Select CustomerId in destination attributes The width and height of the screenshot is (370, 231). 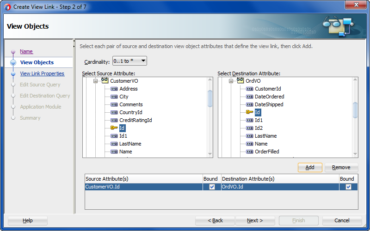(x=268, y=89)
